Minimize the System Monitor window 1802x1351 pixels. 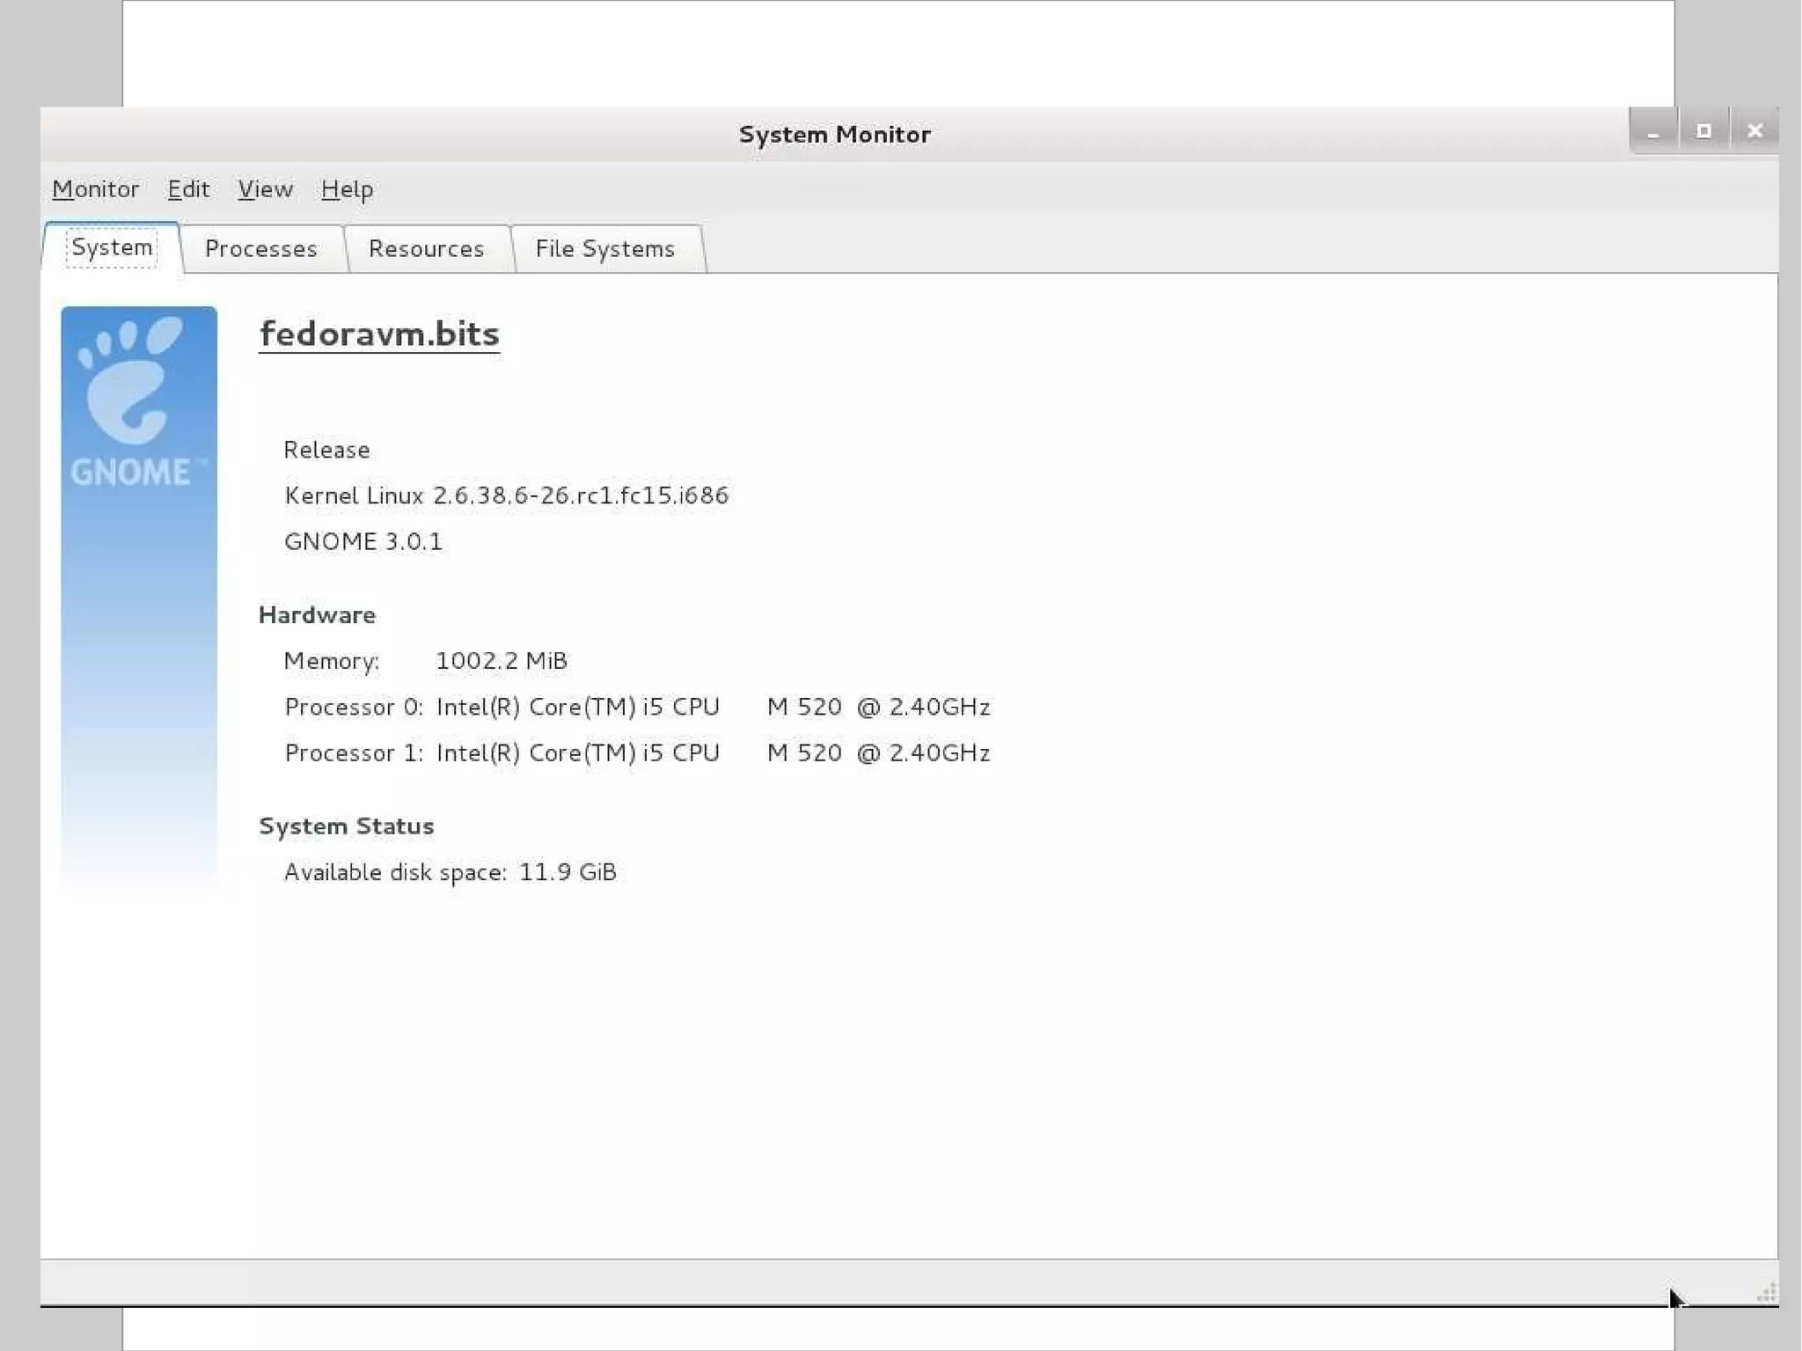1653,132
